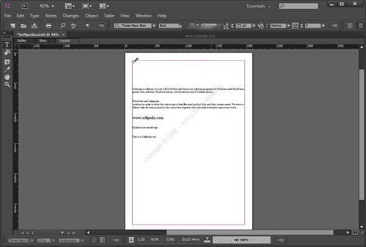
Task: Open Adobe Bridge with the Br icon
Action: [25, 6]
